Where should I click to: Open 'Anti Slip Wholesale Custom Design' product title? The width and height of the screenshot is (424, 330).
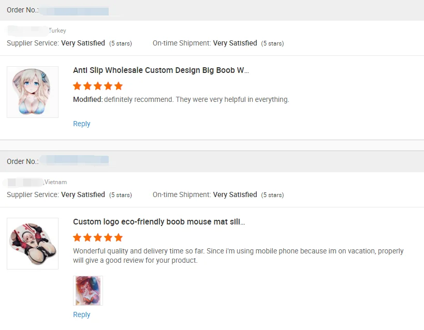[x=160, y=70]
